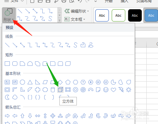
Task: Select the block arc shape
Action: click(91, 90)
